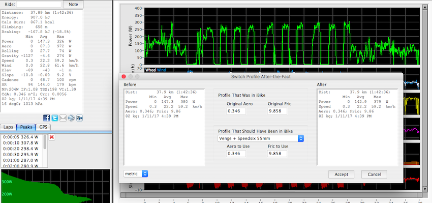Viewport: 432px width, 203px height.
Task: Switch to the GPS tab
Action: (x=43, y=127)
